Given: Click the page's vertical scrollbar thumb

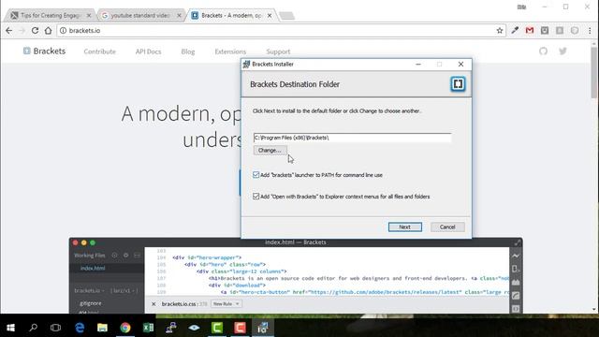Looking at the screenshot, I should point(594,73).
